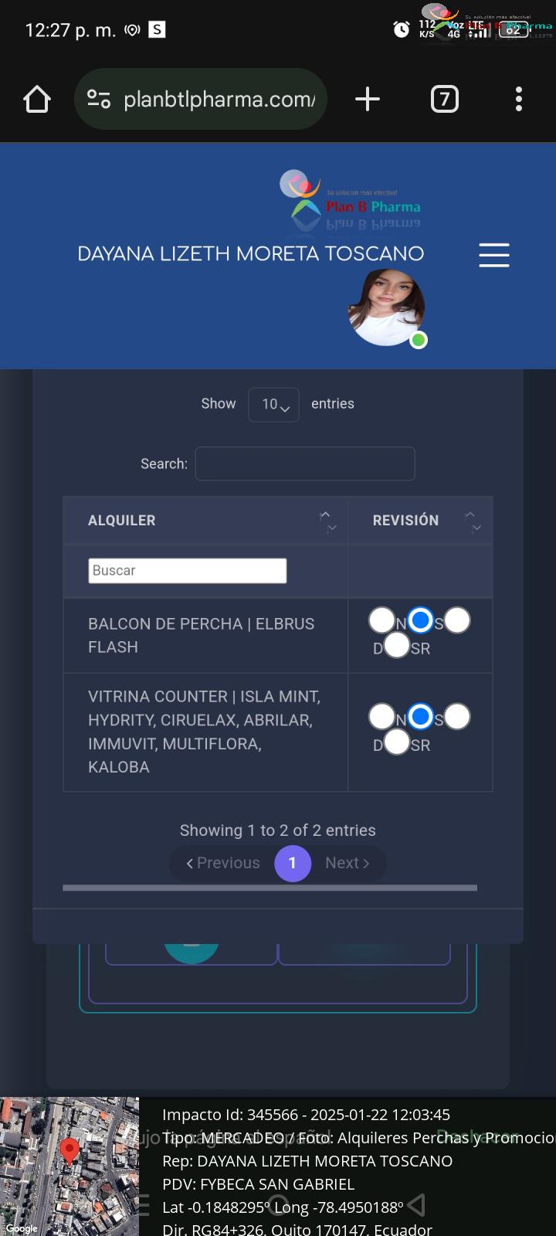Open a new tab with plus icon
The image size is (556, 1236).
tap(368, 99)
